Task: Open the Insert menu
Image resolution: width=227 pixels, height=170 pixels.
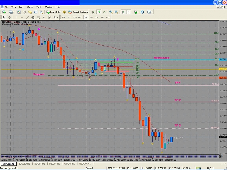Action: 21,7
